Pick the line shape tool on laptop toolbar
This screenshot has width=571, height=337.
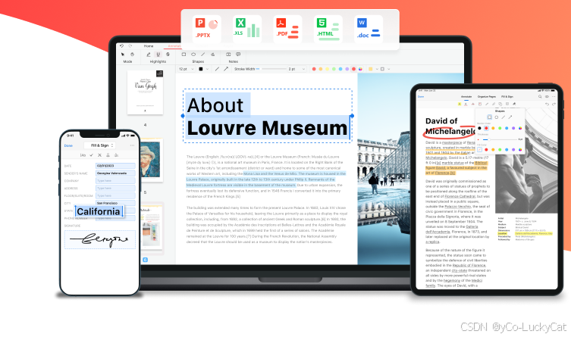click(x=202, y=55)
